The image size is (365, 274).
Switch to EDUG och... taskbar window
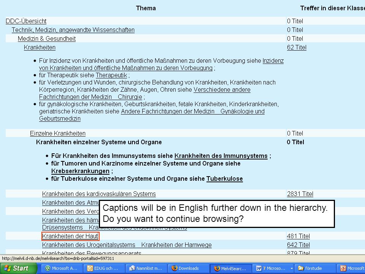(x=104, y=268)
